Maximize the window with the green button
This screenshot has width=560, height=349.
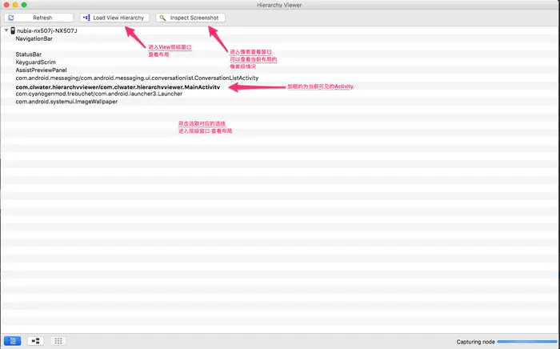click(24, 5)
